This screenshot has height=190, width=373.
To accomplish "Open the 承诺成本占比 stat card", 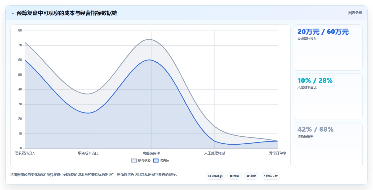I will point(328,96).
